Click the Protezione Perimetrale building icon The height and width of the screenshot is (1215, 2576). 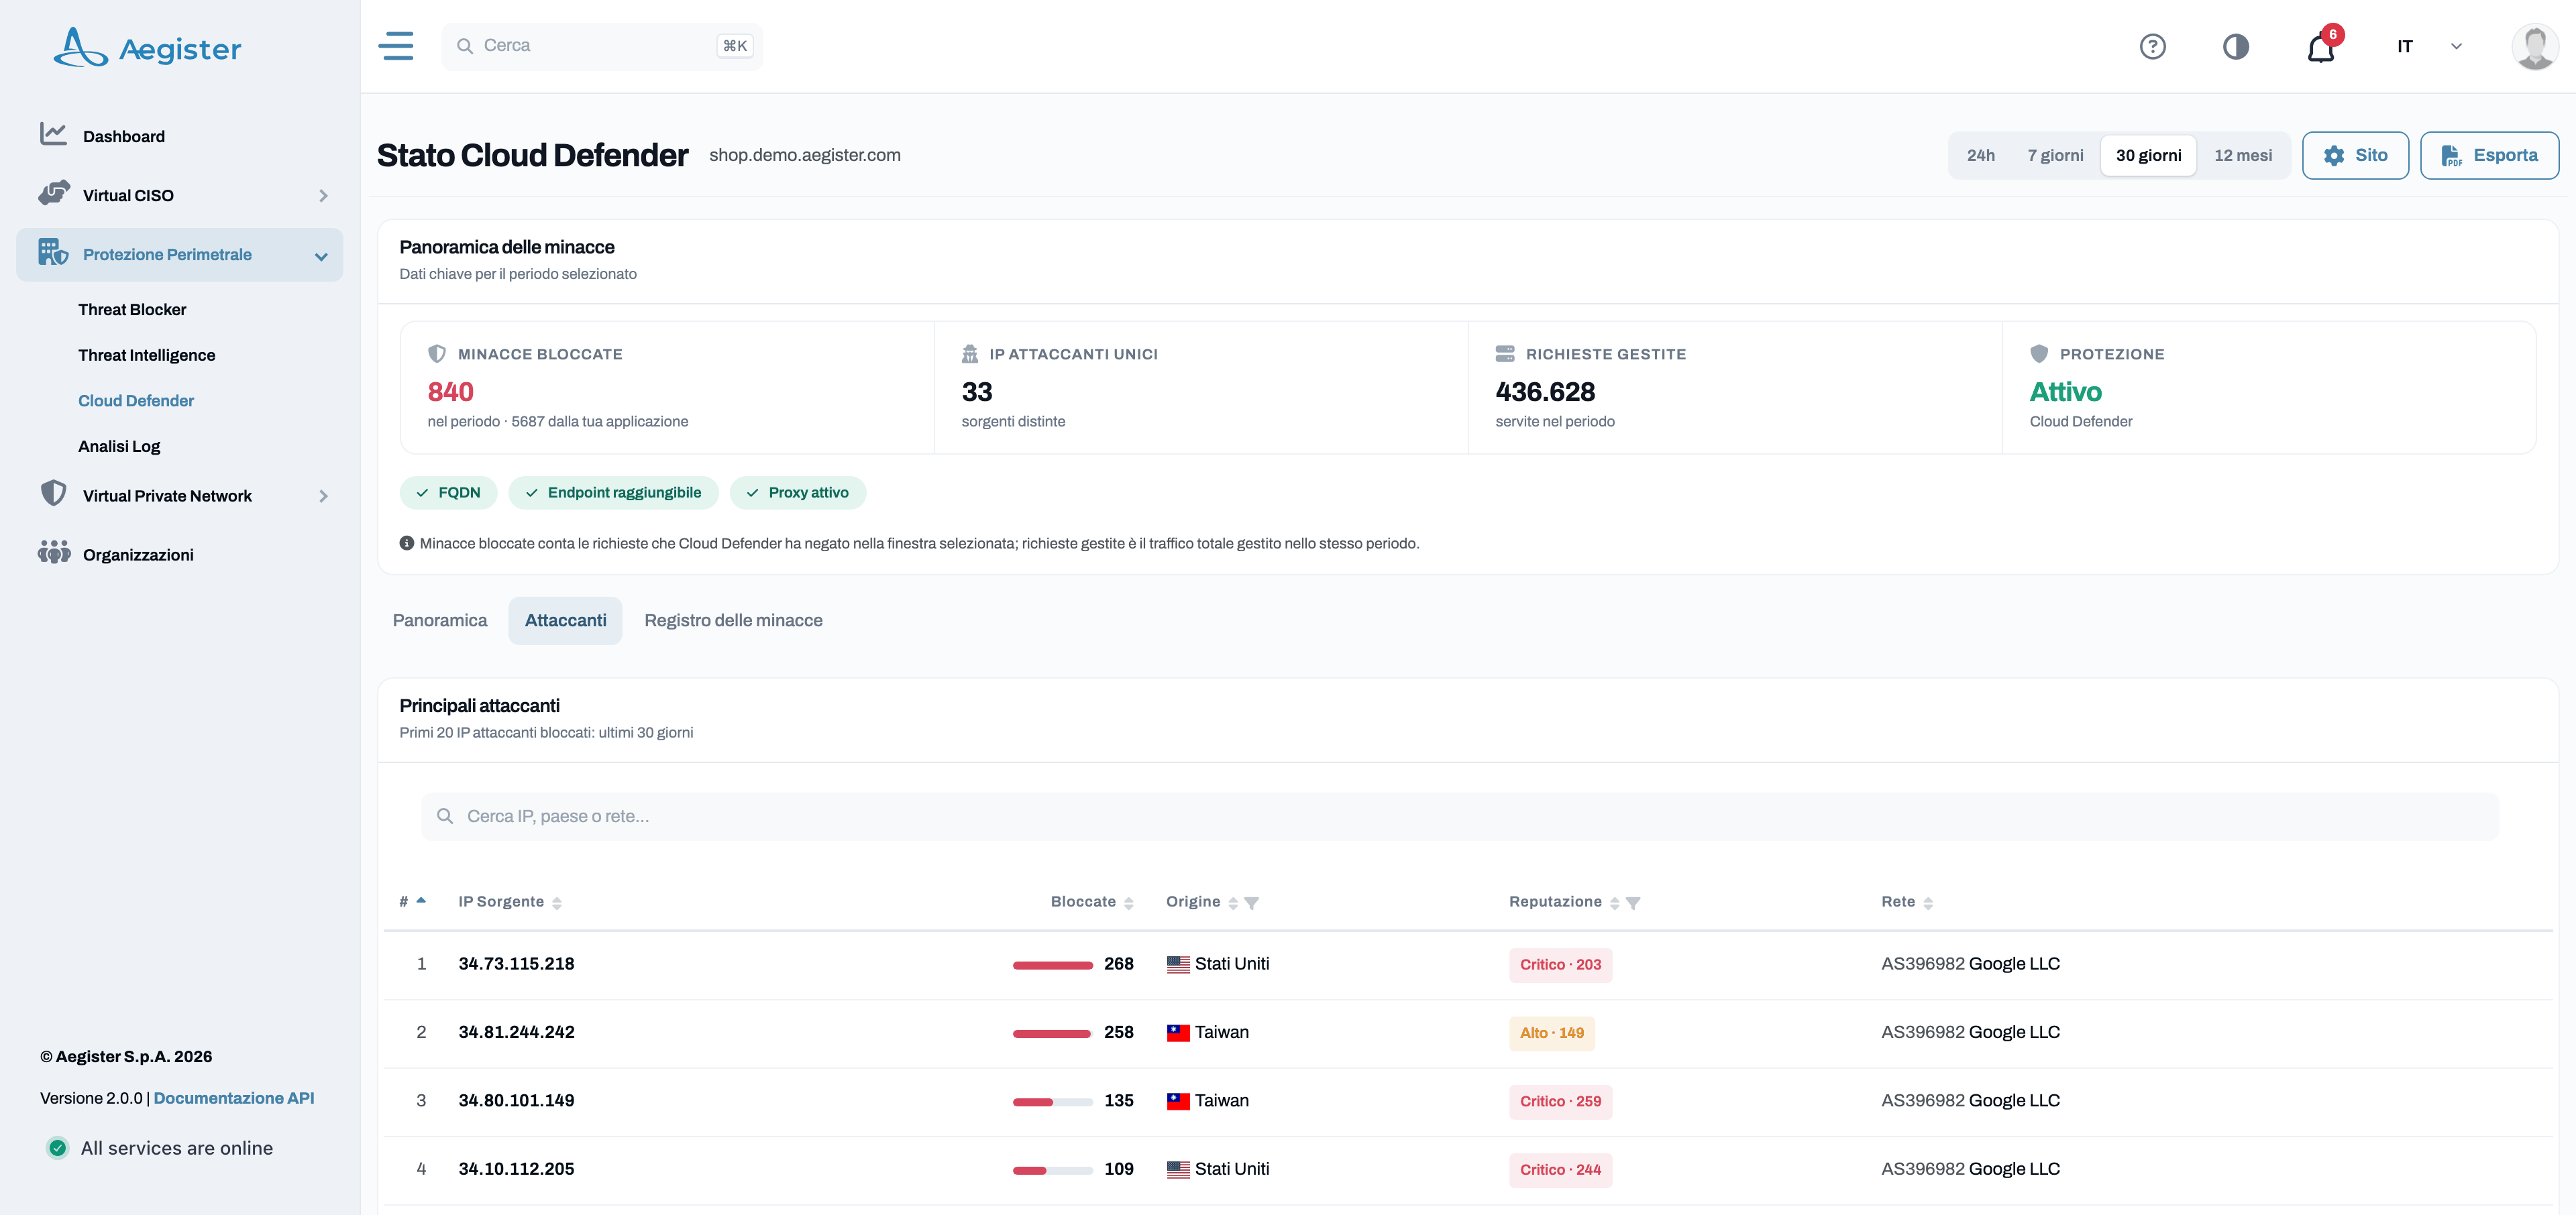point(53,252)
